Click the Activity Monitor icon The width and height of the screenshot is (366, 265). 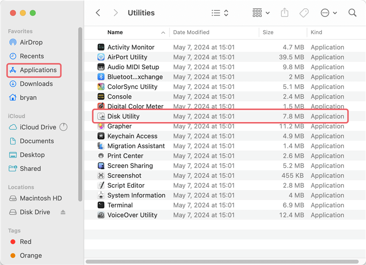102,47
